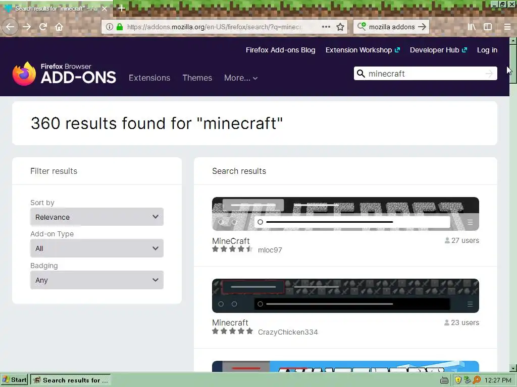
Task: Expand the More... navigation menu
Action: click(241, 78)
